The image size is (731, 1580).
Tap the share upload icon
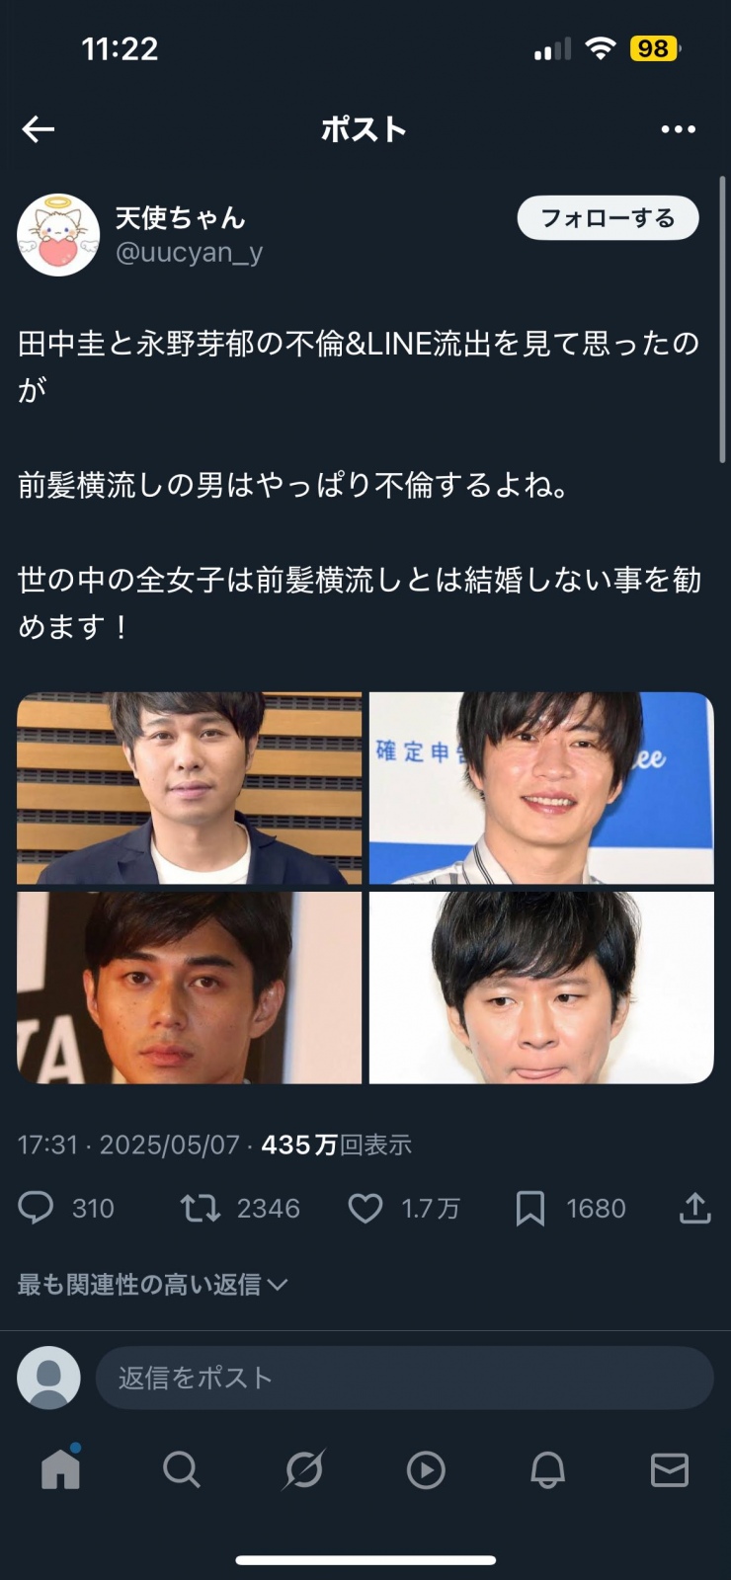click(695, 1207)
